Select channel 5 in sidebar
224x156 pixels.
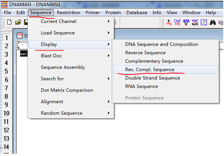tap(6, 71)
